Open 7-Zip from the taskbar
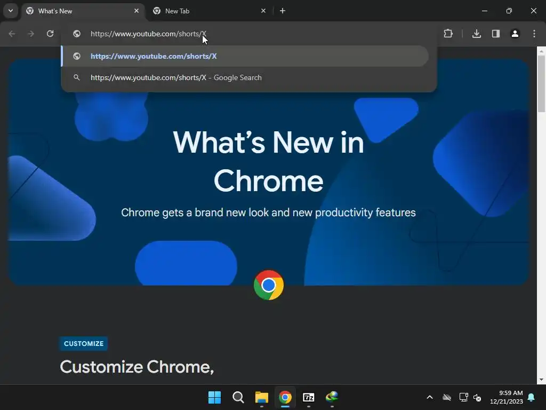 click(309, 397)
